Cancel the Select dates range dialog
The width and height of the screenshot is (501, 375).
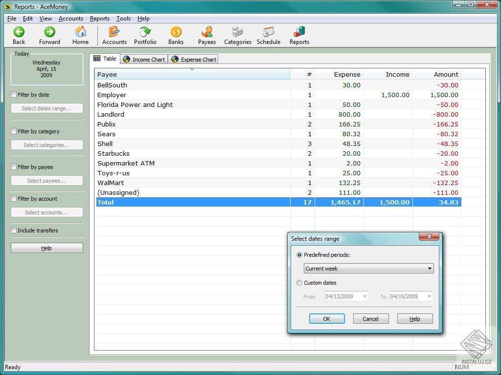(x=370, y=319)
